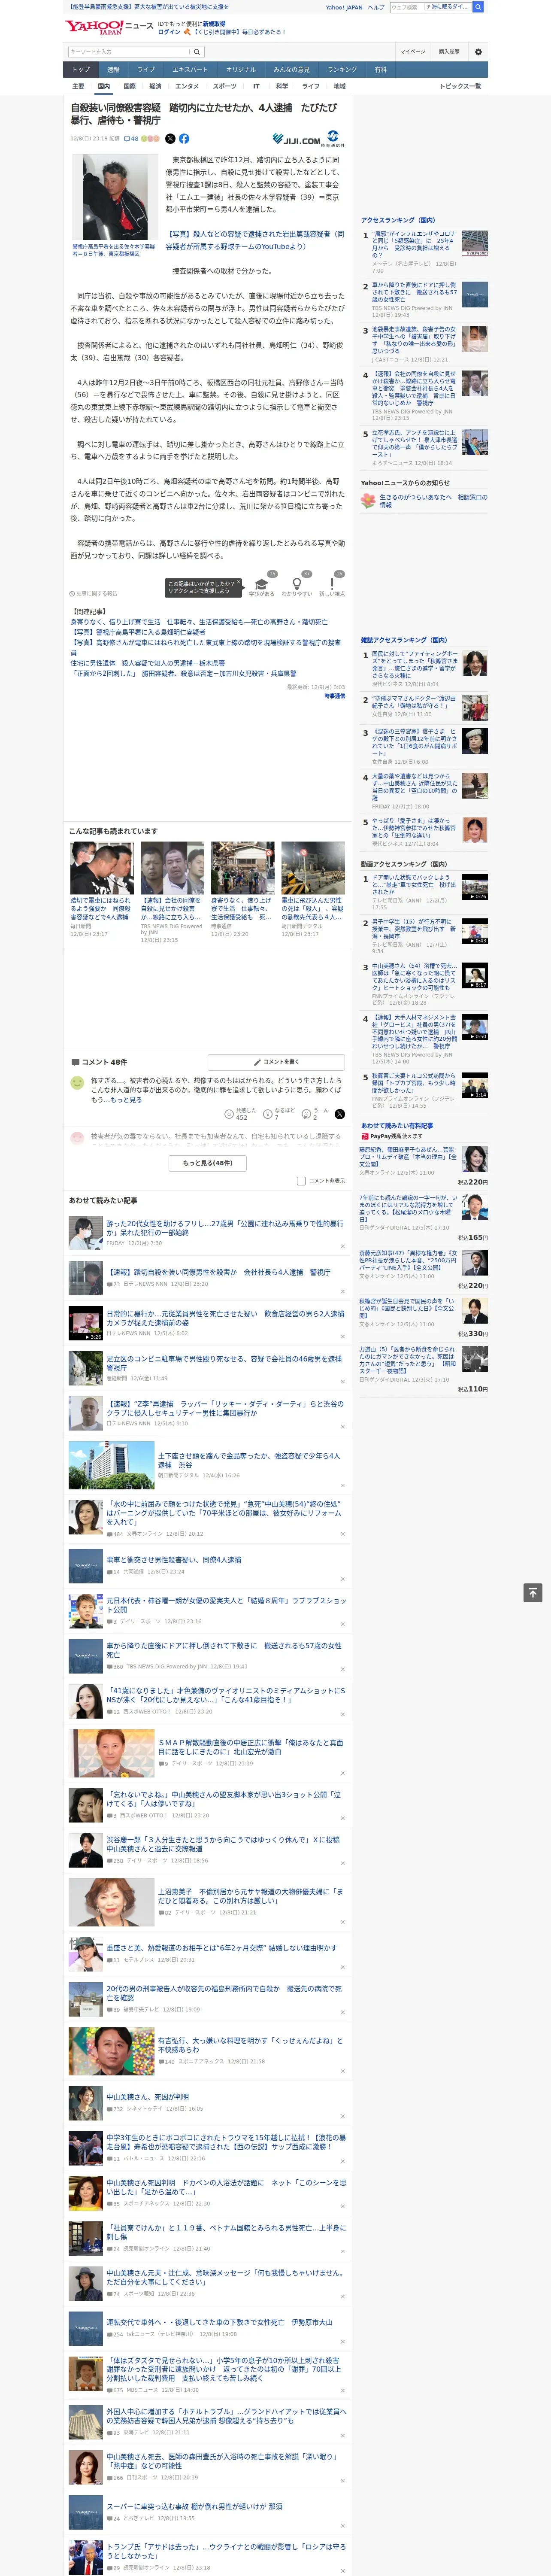
Task: Click the Yahoo!ニュースからのお知らせ flower icon
Action: coord(368,500)
